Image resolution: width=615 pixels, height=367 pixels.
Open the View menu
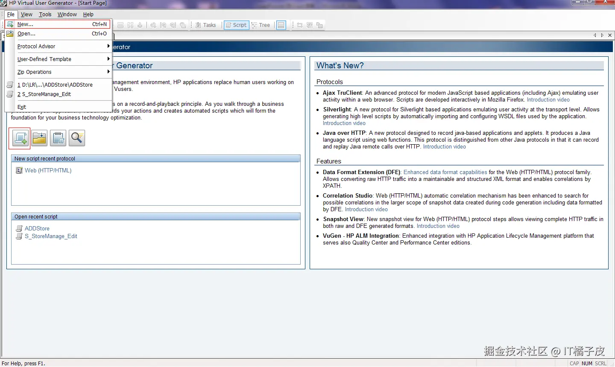[x=26, y=14]
